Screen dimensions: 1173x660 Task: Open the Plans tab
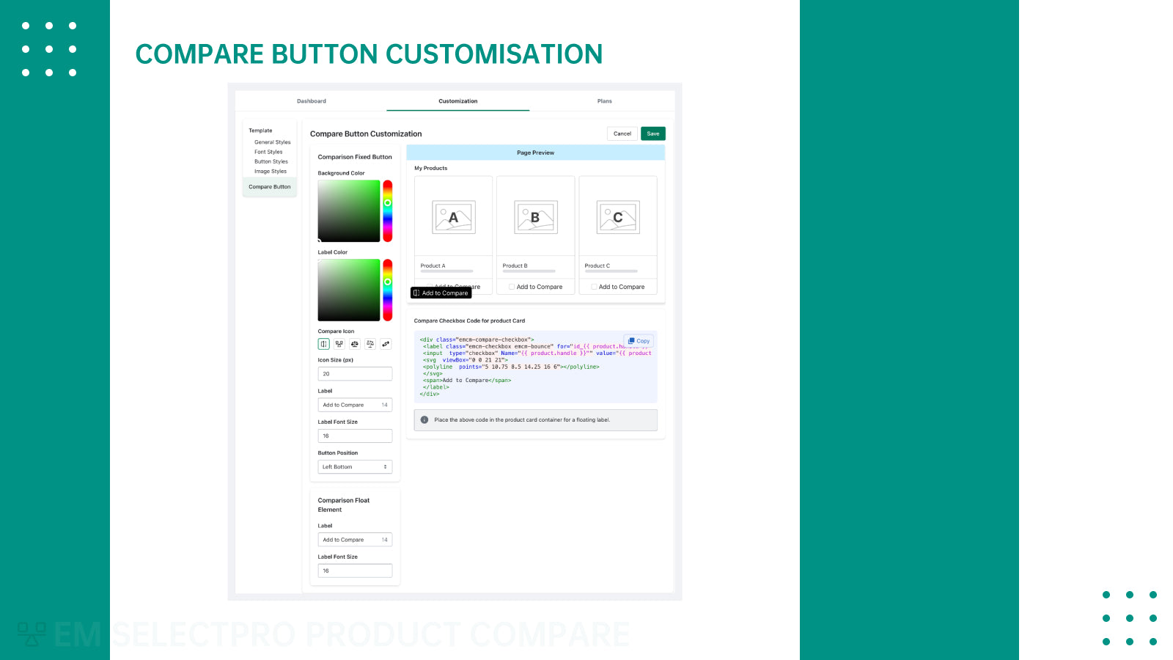click(604, 100)
